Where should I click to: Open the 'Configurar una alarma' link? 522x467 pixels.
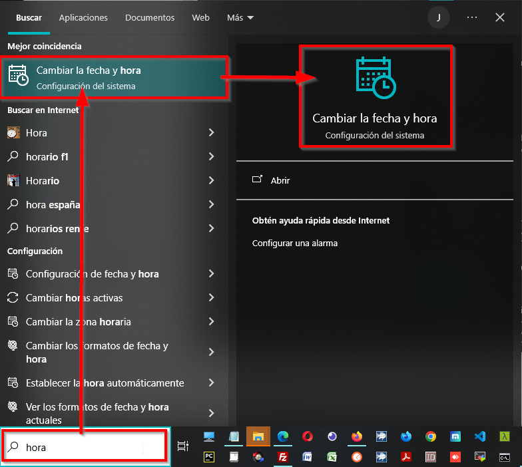pyautogui.click(x=295, y=243)
